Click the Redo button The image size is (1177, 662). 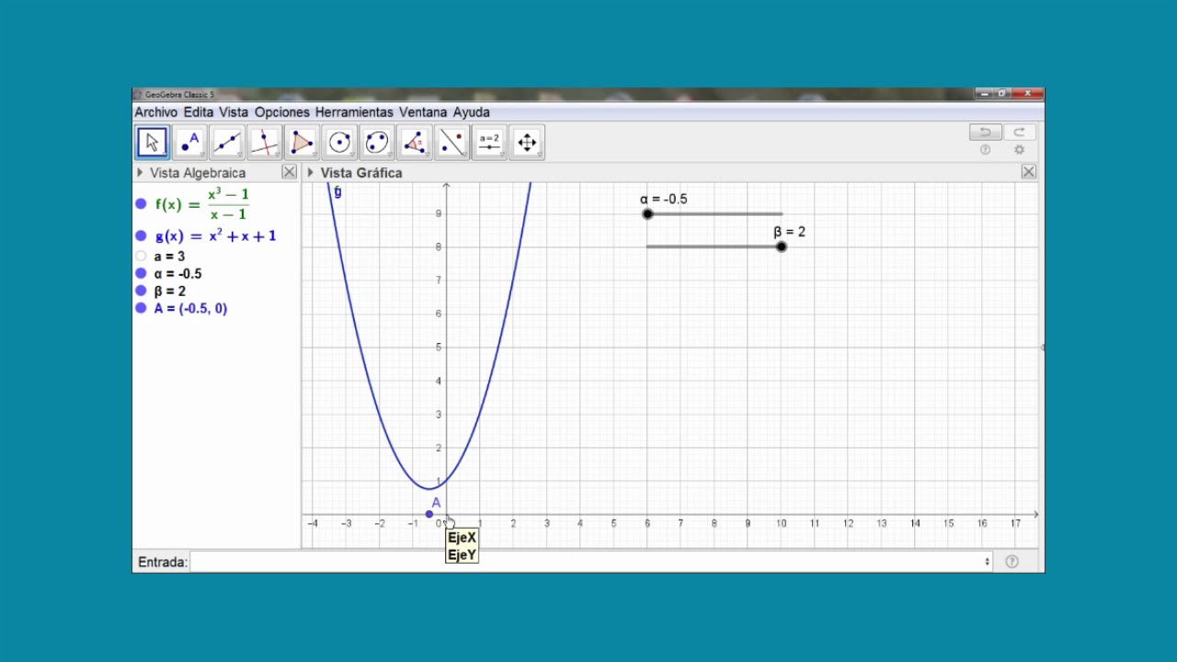pyautogui.click(x=1020, y=132)
